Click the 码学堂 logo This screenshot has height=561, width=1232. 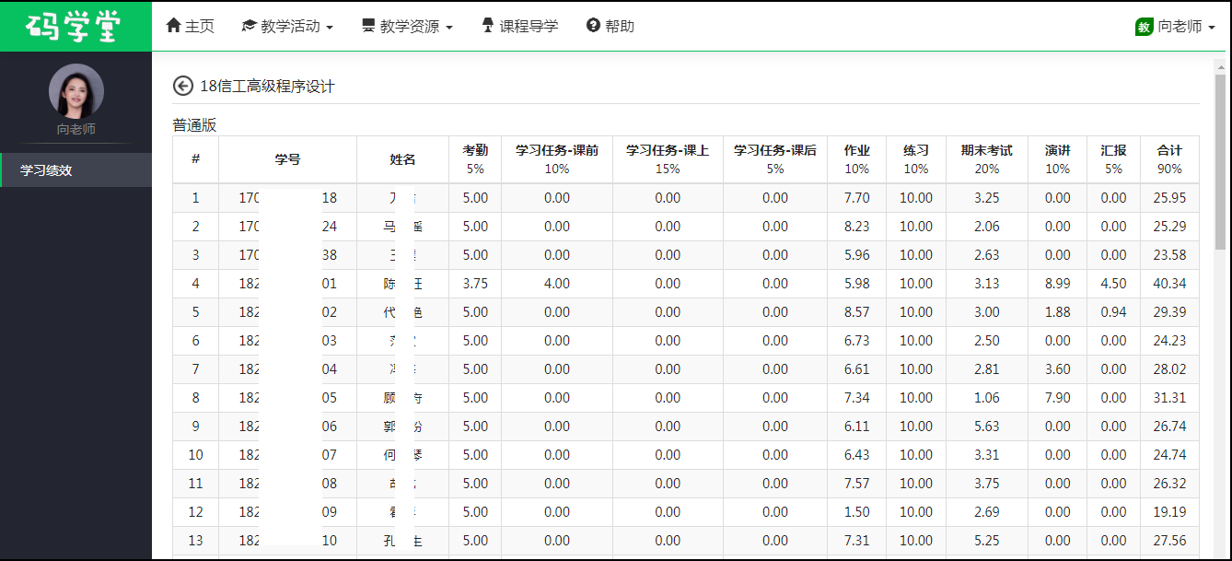coord(75,26)
